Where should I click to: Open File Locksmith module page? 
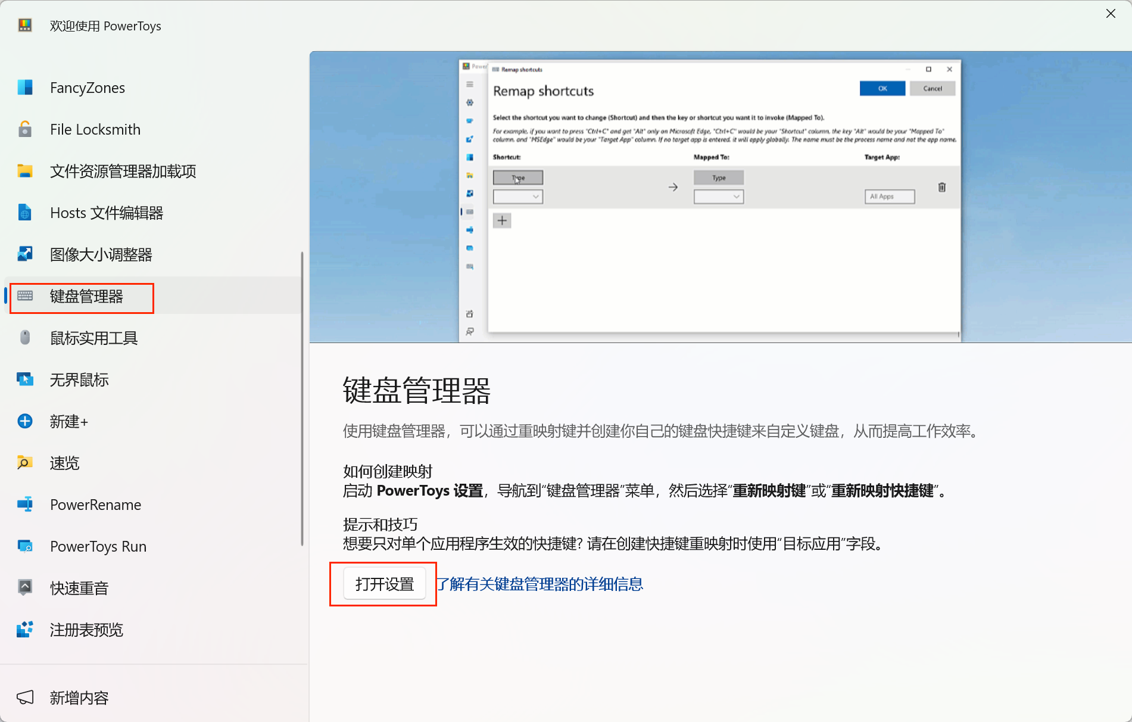pyautogui.click(x=154, y=129)
